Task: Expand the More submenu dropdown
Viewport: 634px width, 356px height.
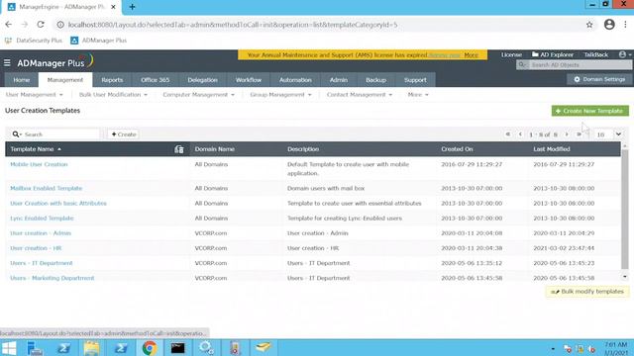Action: point(418,95)
